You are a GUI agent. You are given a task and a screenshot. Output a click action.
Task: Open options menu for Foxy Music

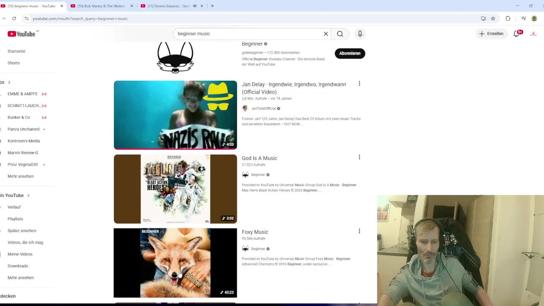pos(359,231)
